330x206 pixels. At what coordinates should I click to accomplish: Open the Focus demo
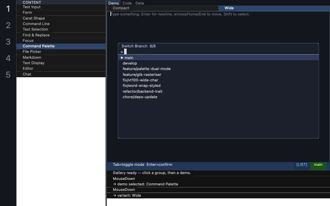[x=61, y=41]
